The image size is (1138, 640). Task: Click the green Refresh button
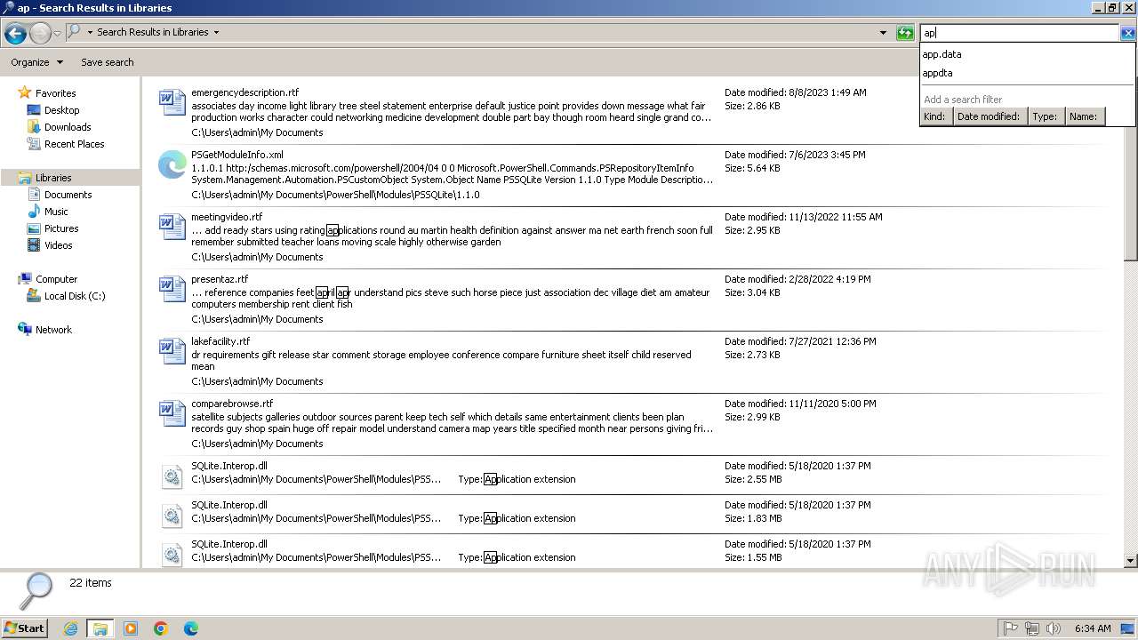[x=905, y=33]
